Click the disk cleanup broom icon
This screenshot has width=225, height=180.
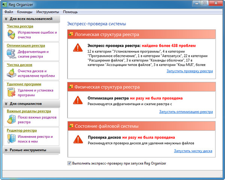[11, 73]
